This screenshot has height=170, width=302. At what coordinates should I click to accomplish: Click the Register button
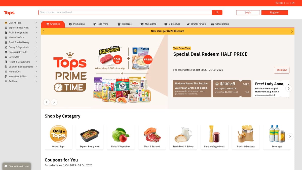(275, 13)
